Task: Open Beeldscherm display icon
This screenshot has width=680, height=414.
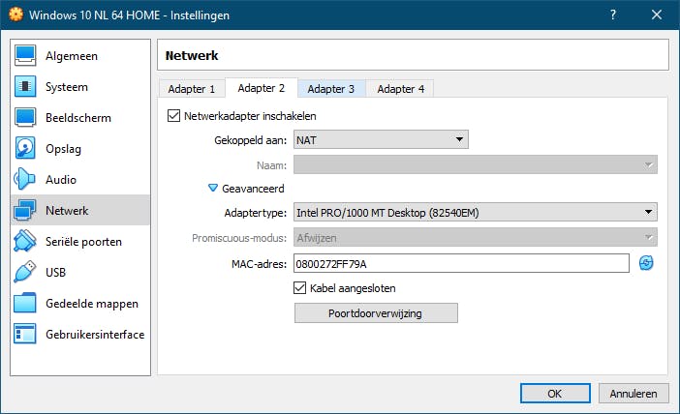Action: [26, 118]
